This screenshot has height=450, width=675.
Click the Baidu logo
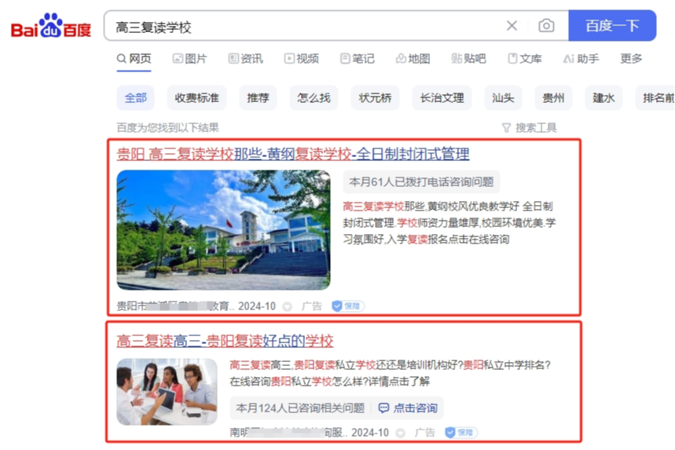(x=51, y=26)
